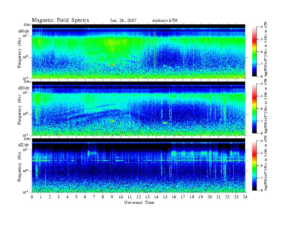
Task: Click the -5 value on dZ/dt color scale
Action: click(x=261, y=153)
